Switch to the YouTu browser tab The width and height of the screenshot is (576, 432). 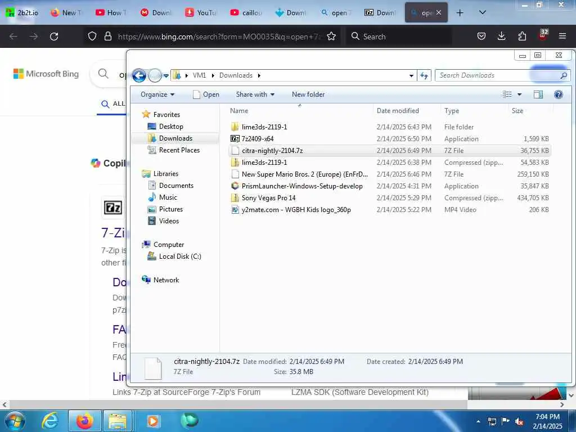(x=201, y=12)
